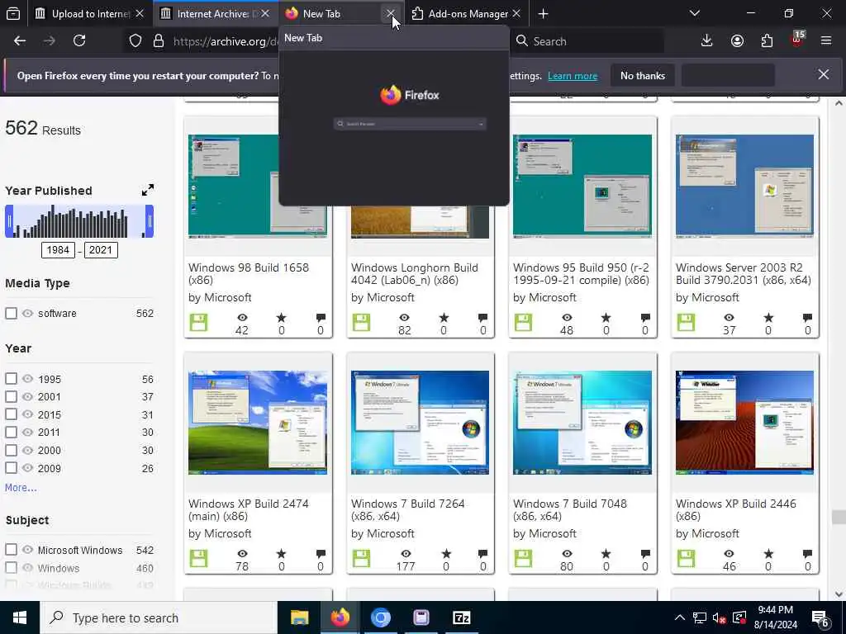Viewport: 846px width, 634px height.
Task: Click the address bar URL
Action: click(x=226, y=41)
